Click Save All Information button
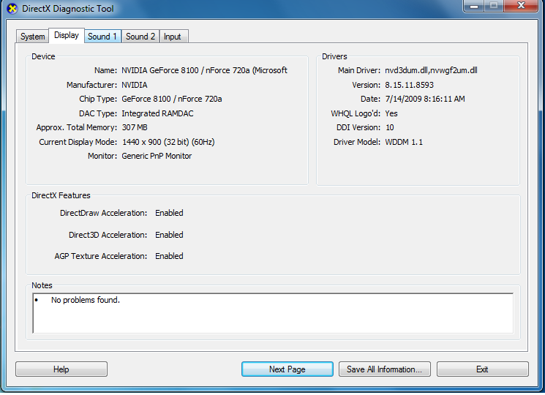The width and height of the screenshot is (545, 395). point(384,369)
